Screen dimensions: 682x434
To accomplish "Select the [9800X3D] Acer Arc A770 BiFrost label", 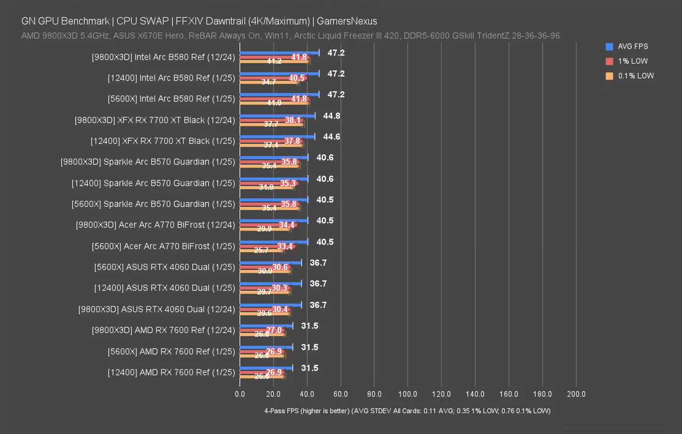I will tap(155, 225).
